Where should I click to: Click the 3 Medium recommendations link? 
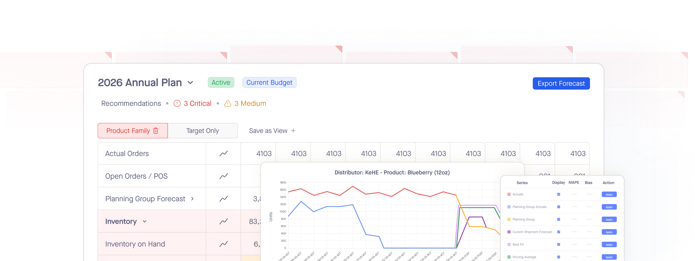tap(250, 103)
